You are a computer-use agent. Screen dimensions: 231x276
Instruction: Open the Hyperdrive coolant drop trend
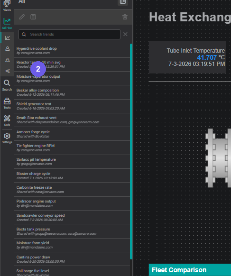[x=72, y=51]
